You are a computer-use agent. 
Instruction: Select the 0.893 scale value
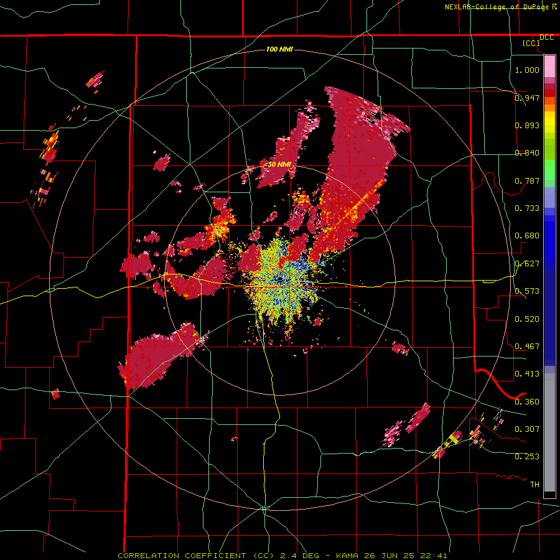pos(527,125)
